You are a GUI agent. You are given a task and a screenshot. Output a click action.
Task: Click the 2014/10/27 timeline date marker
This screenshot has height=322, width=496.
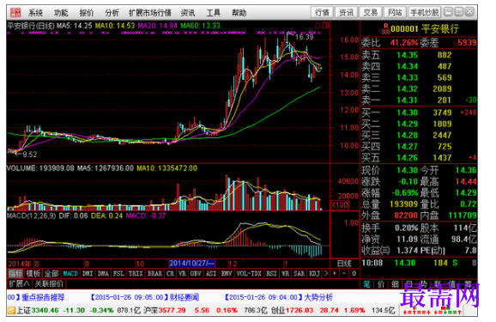191,264
